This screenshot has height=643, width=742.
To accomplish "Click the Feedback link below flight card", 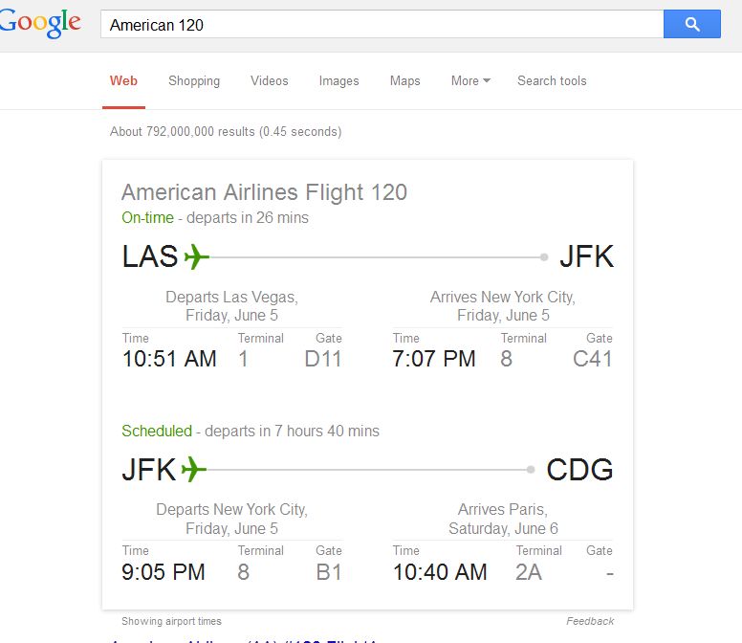I will [x=590, y=621].
